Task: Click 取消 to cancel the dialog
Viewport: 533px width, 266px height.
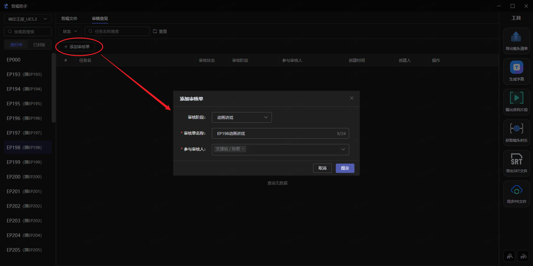Action: 322,168
